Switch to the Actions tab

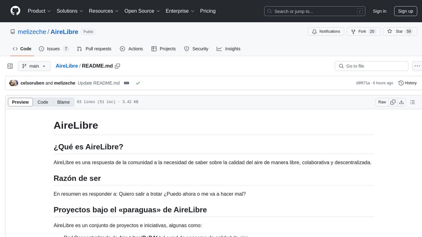click(131, 49)
